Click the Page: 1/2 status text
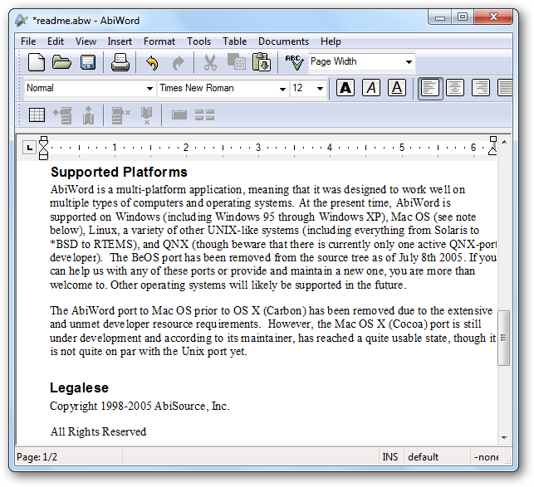 click(x=37, y=456)
